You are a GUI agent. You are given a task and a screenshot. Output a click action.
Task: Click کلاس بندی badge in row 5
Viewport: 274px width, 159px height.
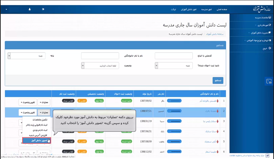(x=68, y=141)
